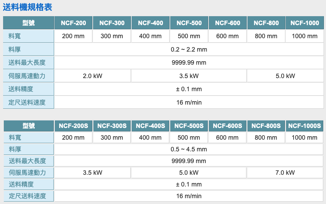Screen dimensions: 326x204
Task: Select the NCF-200S model header
Action: (73, 126)
